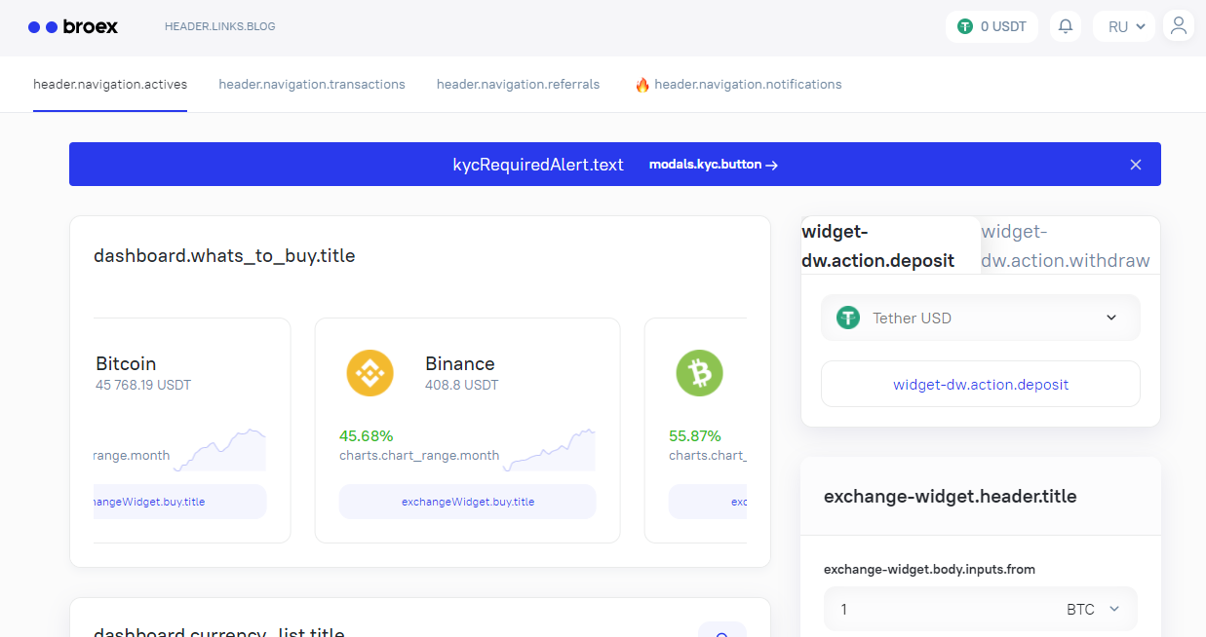Switch to header.navigation.actives tab

[x=110, y=85]
